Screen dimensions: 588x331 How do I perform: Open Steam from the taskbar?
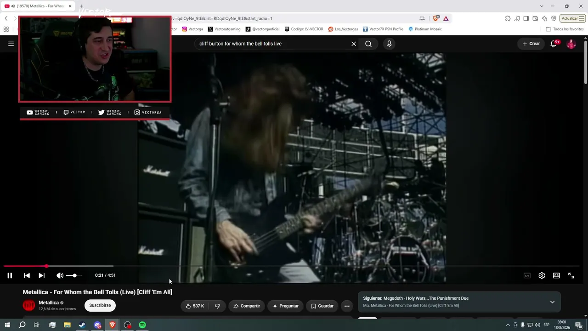[82, 325]
